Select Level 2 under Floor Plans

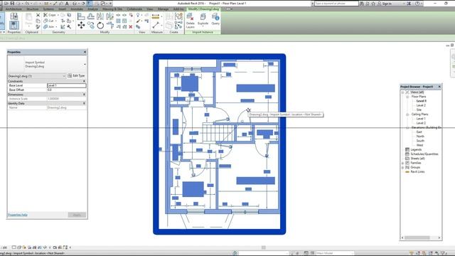coord(421,105)
